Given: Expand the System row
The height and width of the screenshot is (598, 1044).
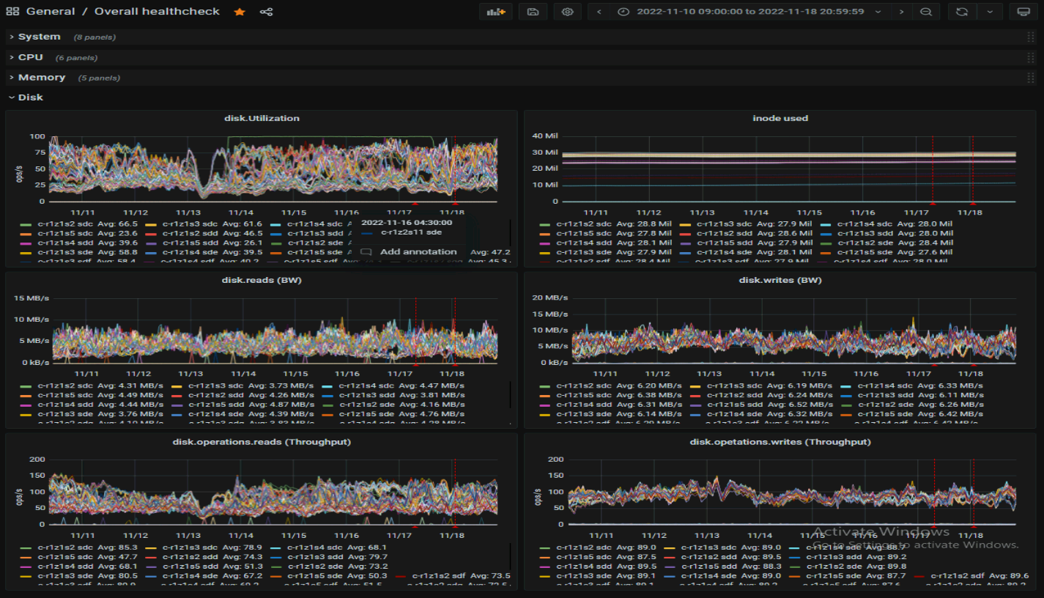Looking at the screenshot, I should (40, 37).
